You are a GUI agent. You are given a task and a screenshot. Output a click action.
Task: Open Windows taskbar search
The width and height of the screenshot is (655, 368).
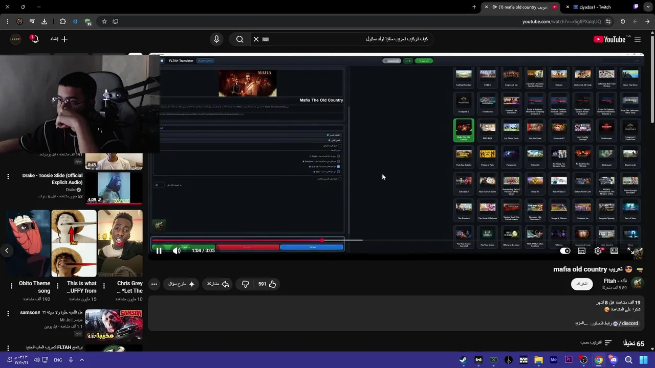(629, 360)
